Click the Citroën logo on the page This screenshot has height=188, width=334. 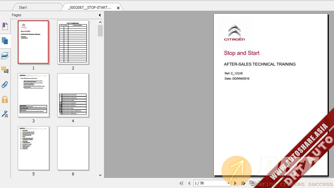pos(235,33)
